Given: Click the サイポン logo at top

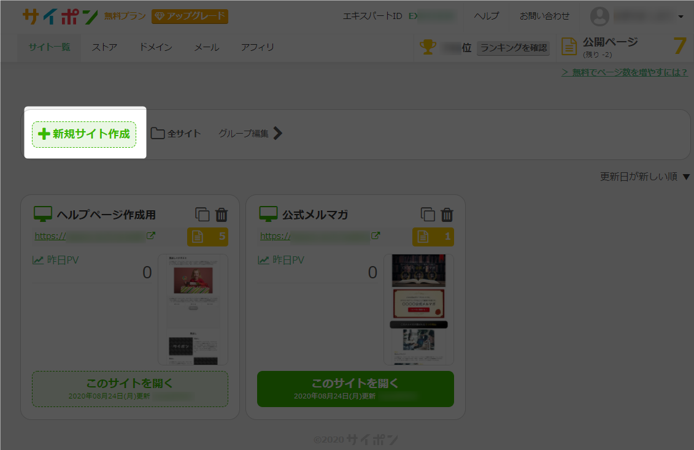Looking at the screenshot, I should click(x=60, y=17).
